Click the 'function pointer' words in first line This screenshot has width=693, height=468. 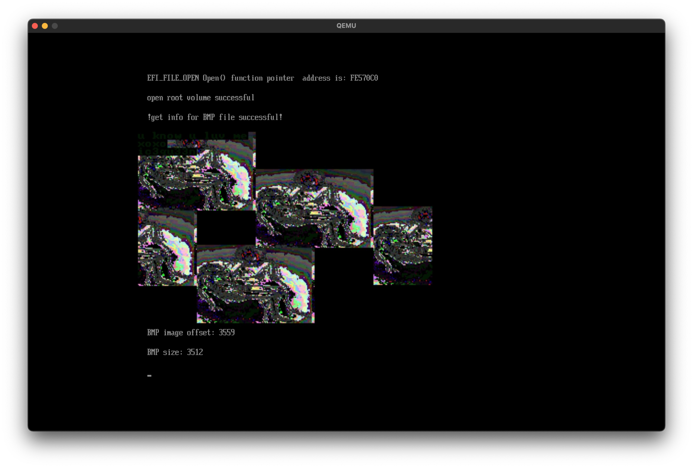pyautogui.click(x=262, y=78)
